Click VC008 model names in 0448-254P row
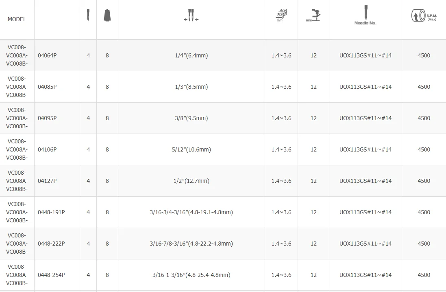This screenshot has height=292, width=446. (17, 275)
